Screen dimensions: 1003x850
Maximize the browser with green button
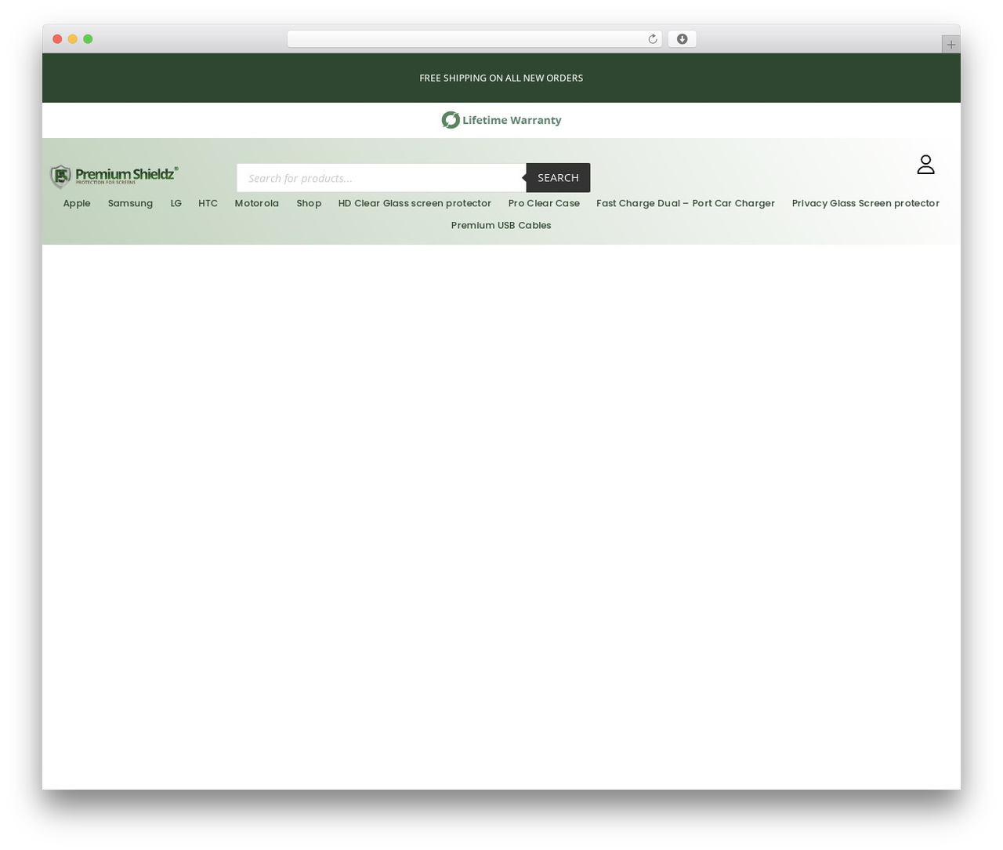88,39
